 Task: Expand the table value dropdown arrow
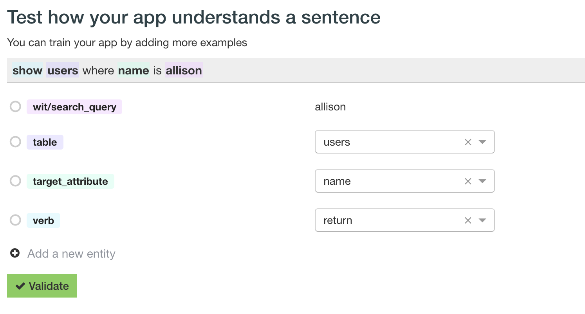[x=482, y=142]
